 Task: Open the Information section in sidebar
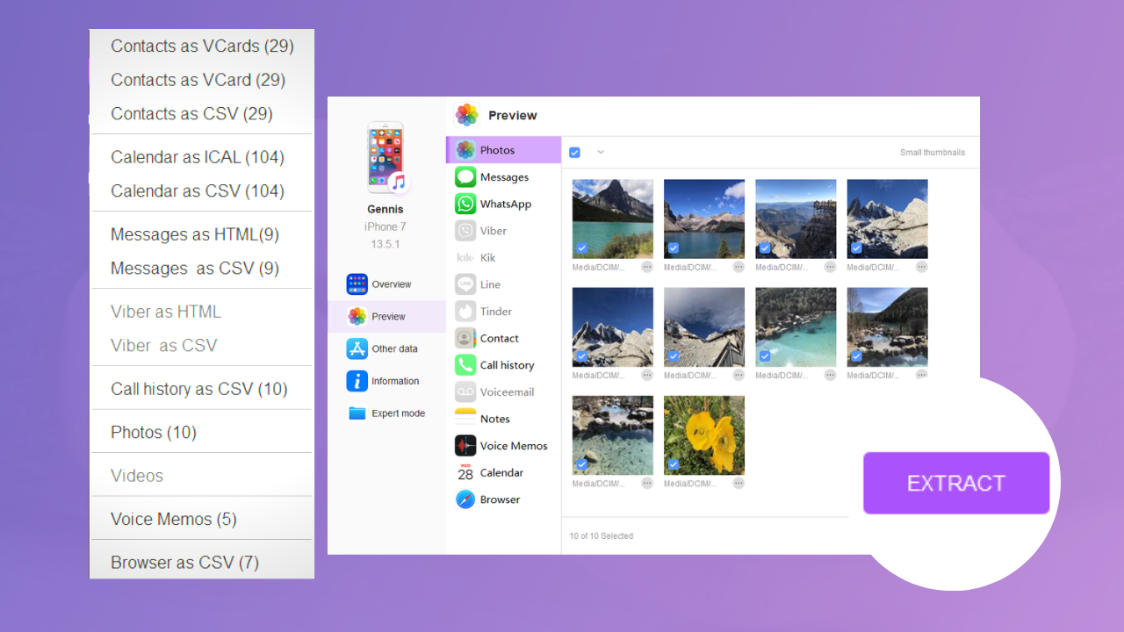(394, 381)
